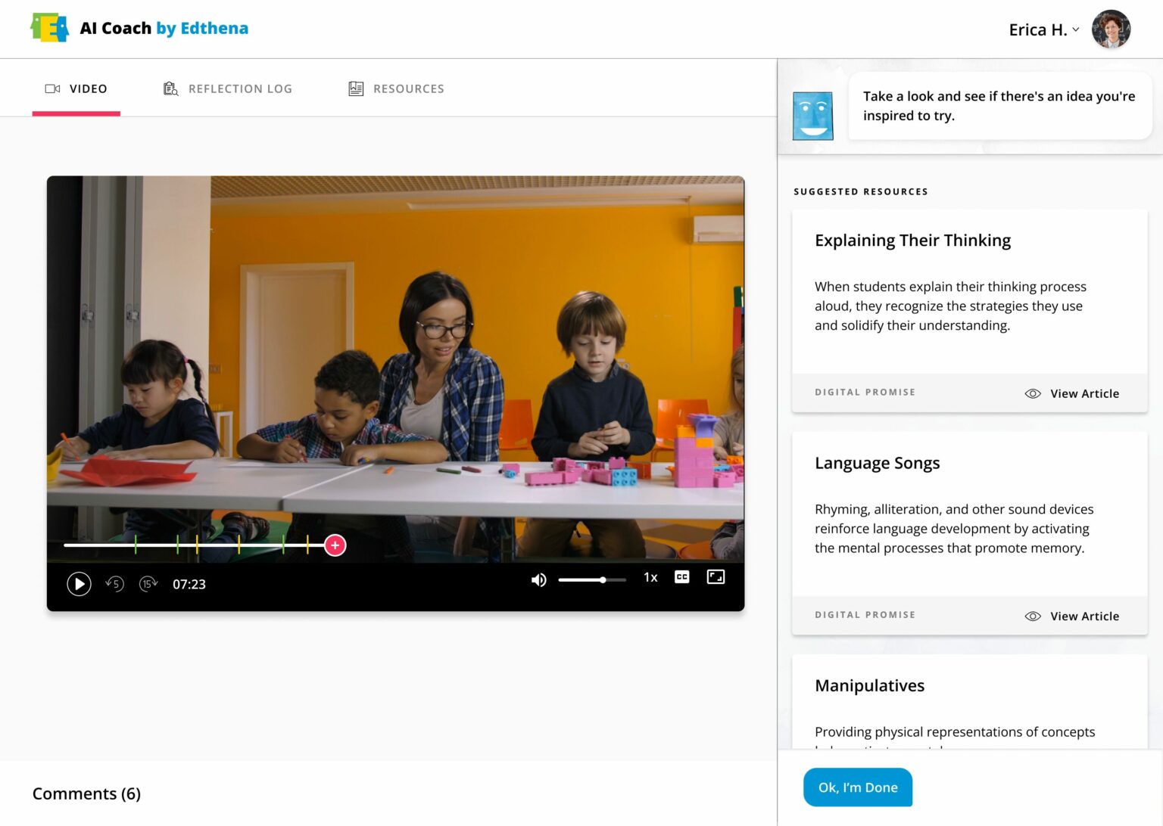
Task: View Article for Language Songs
Action: pyautogui.click(x=1071, y=616)
